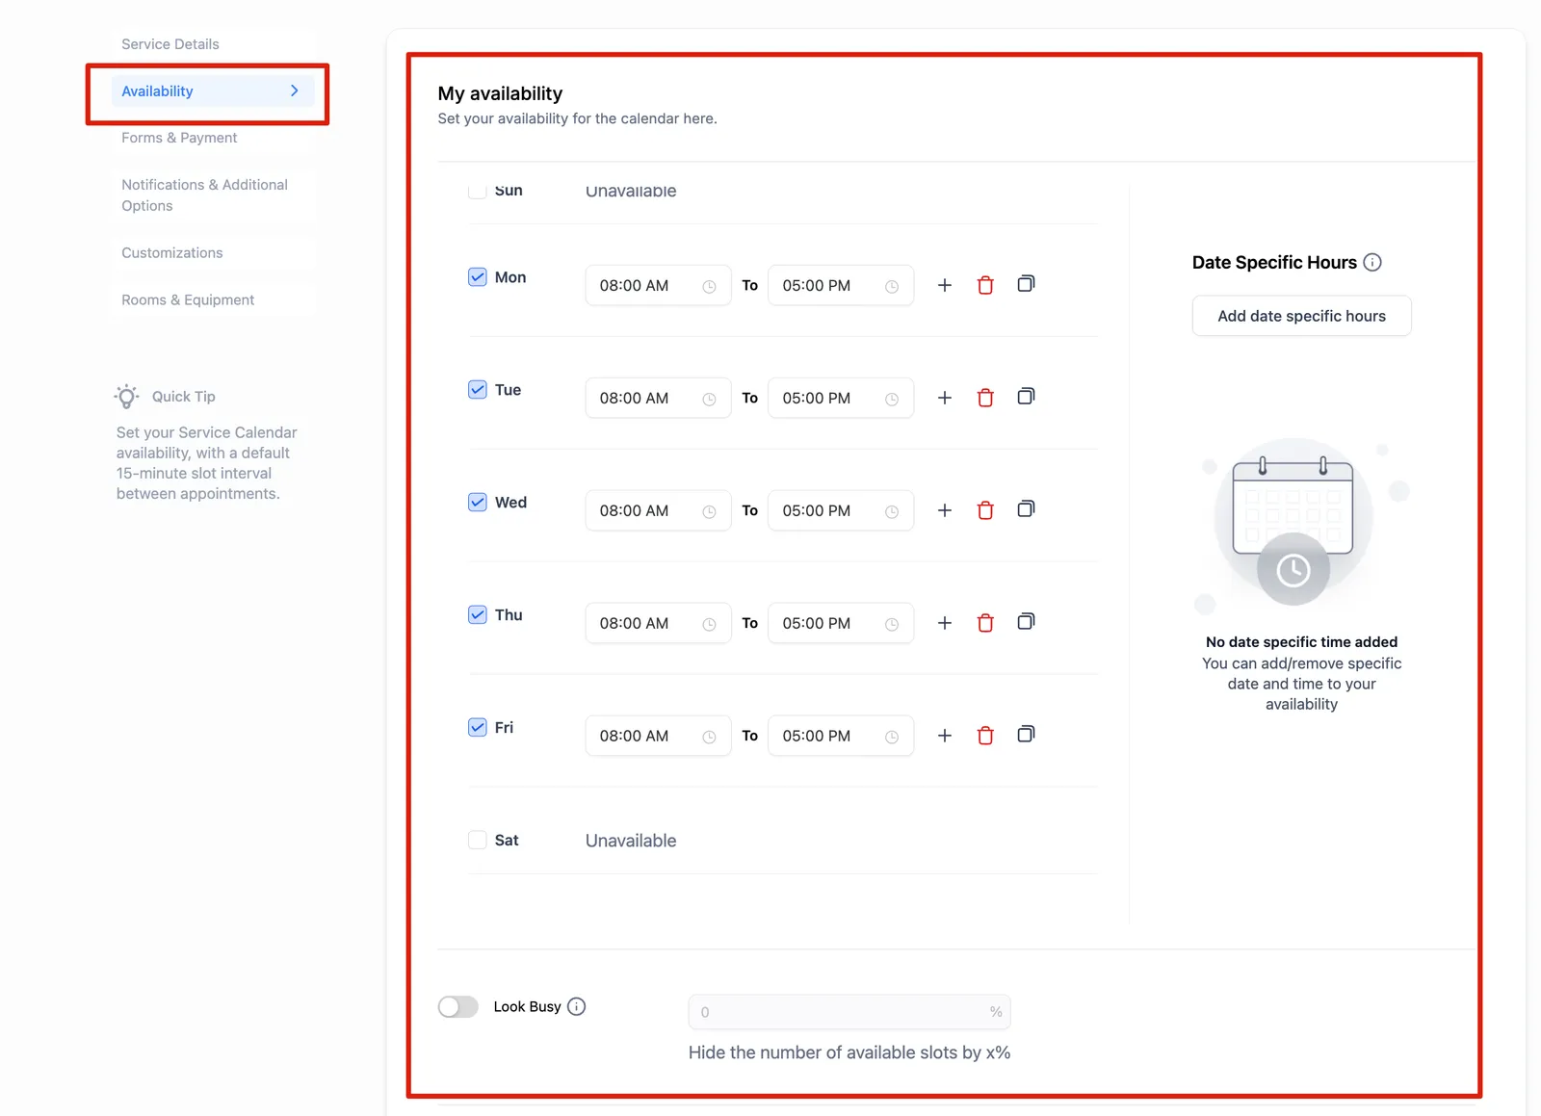Open Thursday end time 05:00 PM picker
This screenshot has width=1541, height=1116.
point(841,624)
